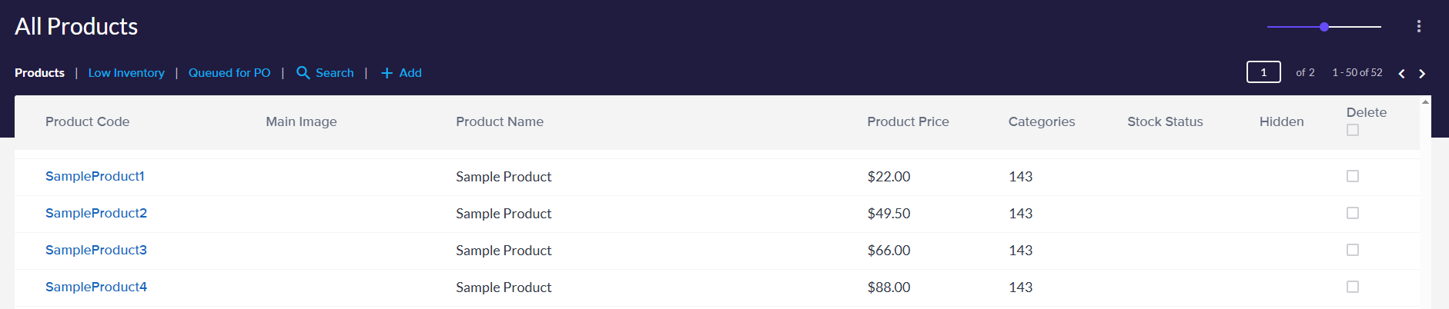Image resolution: width=1449 pixels, height=309 pixels.
Task: Check the select-all Delete checkbox in header
Action: point(1352,130)
